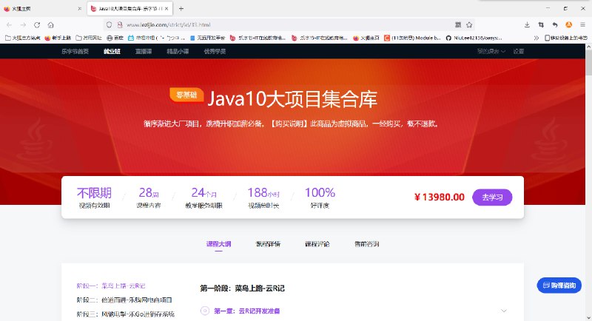Viewport: 592px width, 321px height.
Task: Click the 零基础 orange badge
Action: pyautogui.click(x=186, y=95)
